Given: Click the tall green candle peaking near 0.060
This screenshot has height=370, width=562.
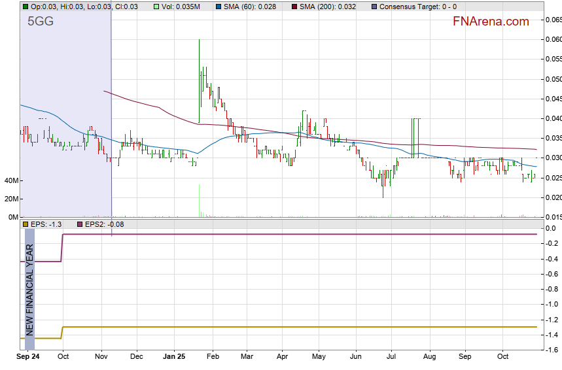Looking at the screenshot, I should [x=199, y=78].
